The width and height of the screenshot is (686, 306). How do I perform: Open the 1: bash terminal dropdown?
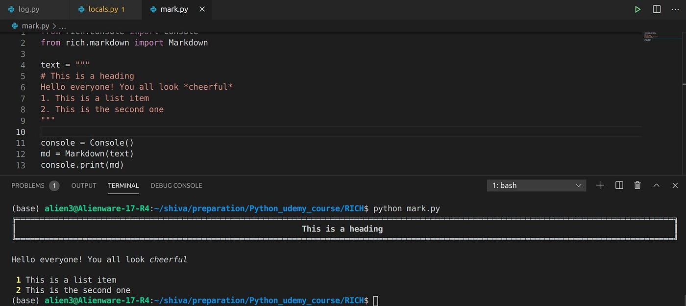tap(536, 185)
